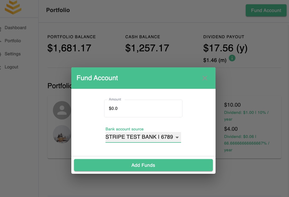This screenshot has width=289, height=197.
Task: Click the Logout icon in sidebar
Action: [1, 67]
